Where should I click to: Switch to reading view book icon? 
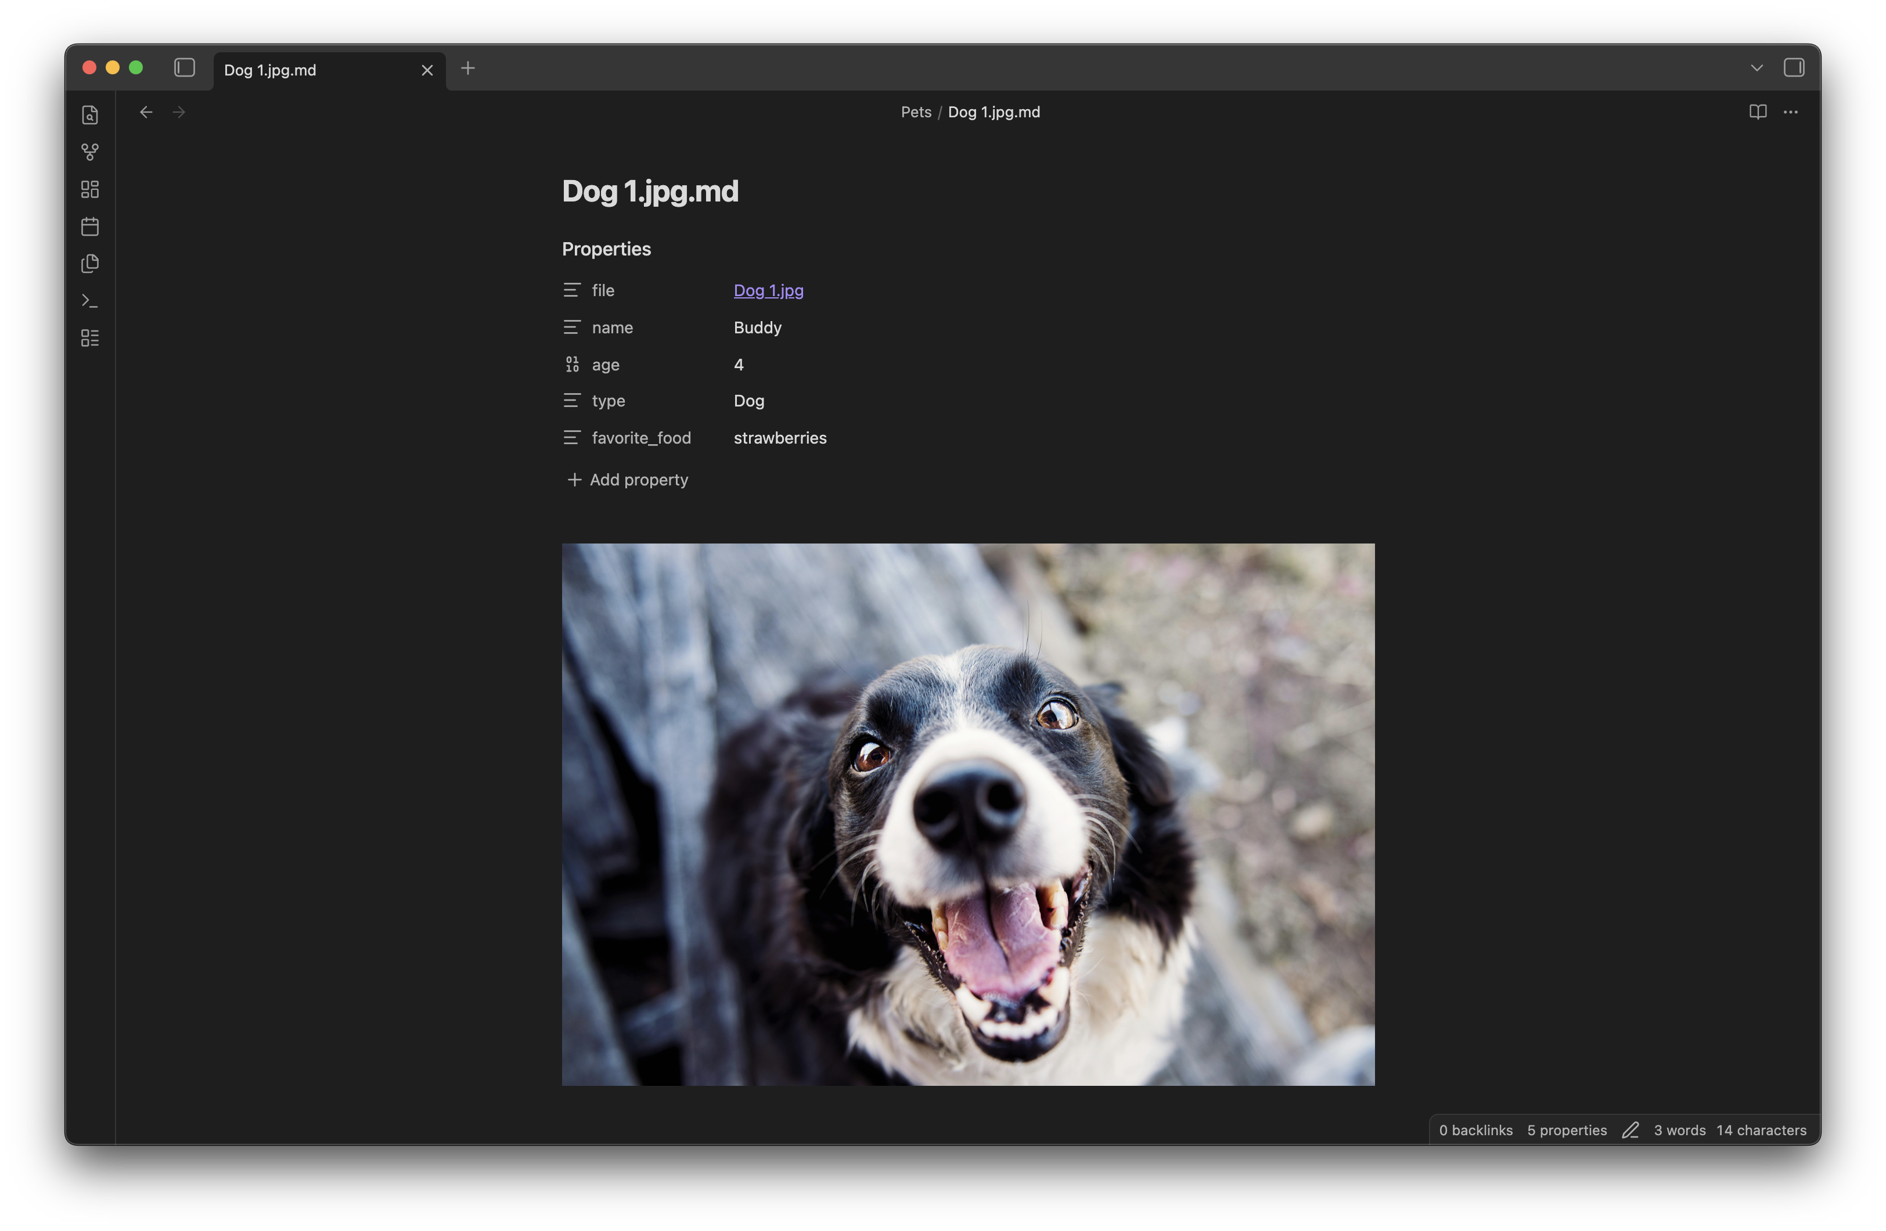(x=1757, y=111)
